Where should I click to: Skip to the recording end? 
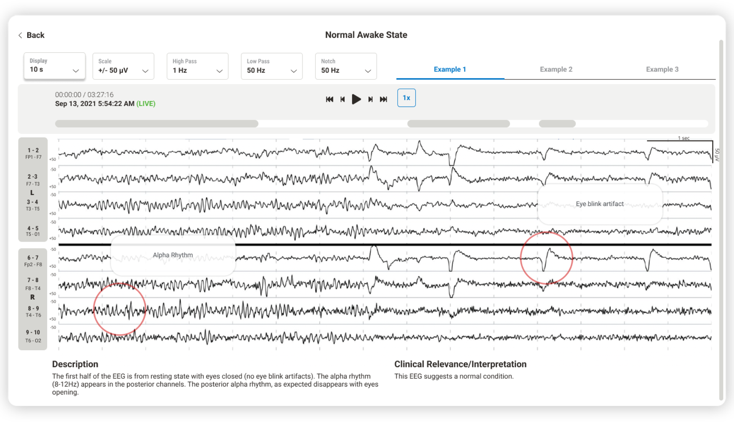coord(383,99)
